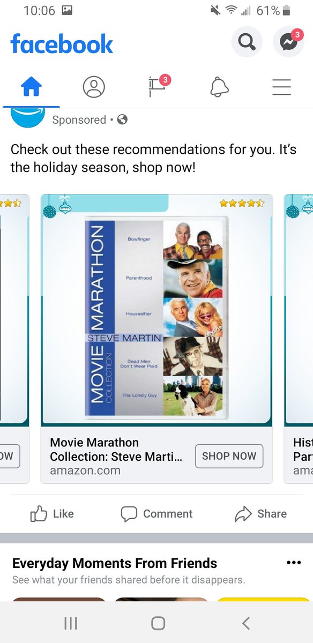The width and height of the screenshot is (313, 643).
Task: Open the amazon.com link under product title
Action: pyautogui.click(x=85, y=470)
